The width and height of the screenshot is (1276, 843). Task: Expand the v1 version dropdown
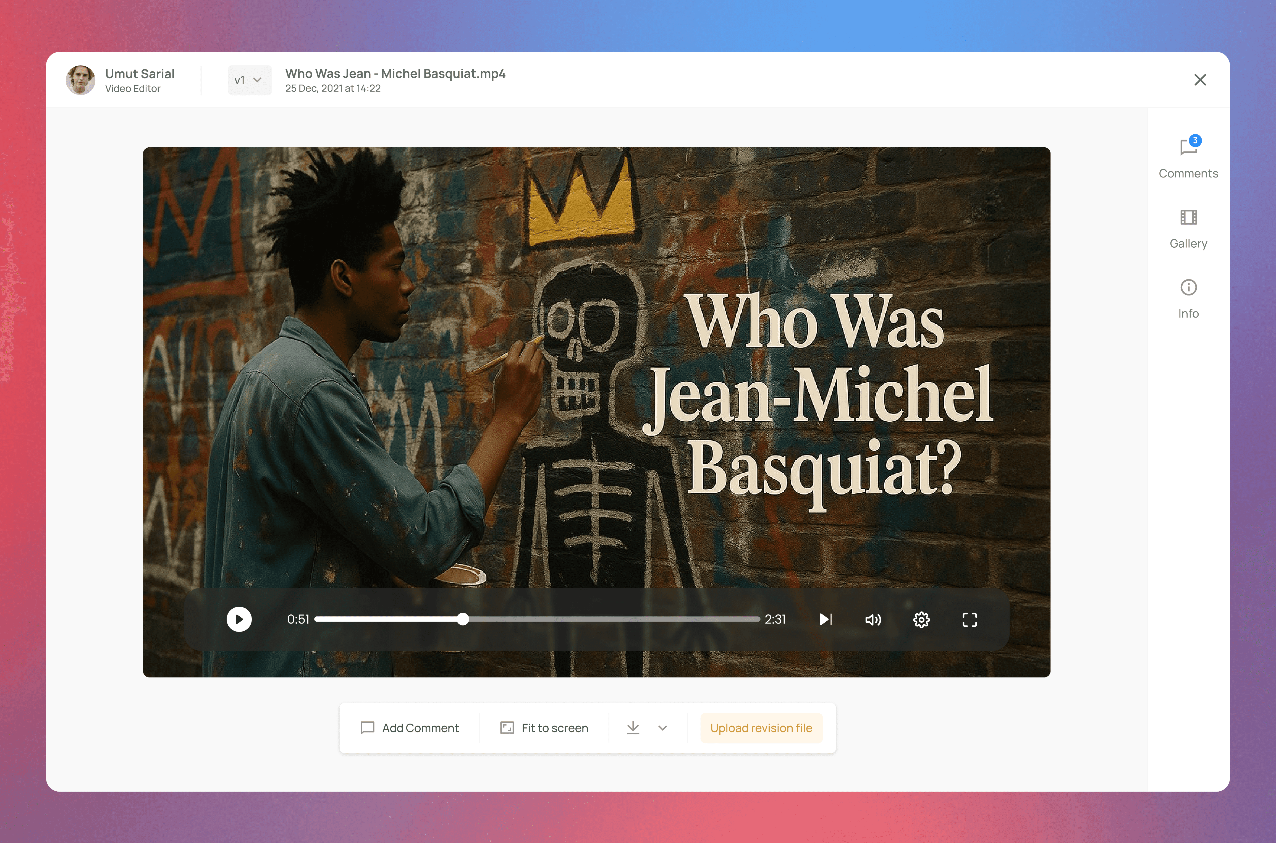click(x=249, y=80)
